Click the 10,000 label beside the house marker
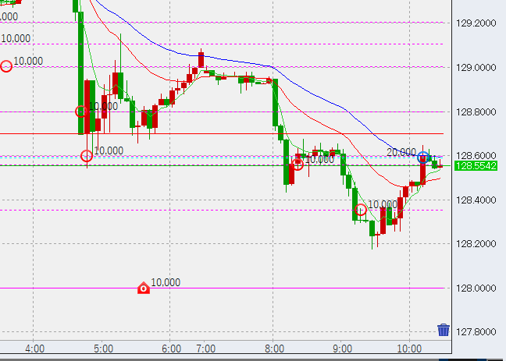This screenshot has height=361, width=506. 166,282
